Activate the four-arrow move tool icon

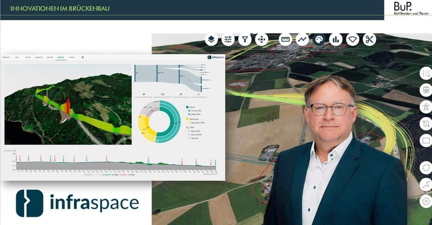point(262,40)
